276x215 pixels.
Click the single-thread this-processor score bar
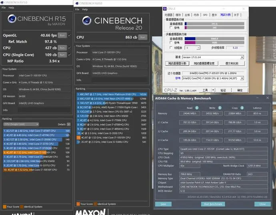point(214,24)
